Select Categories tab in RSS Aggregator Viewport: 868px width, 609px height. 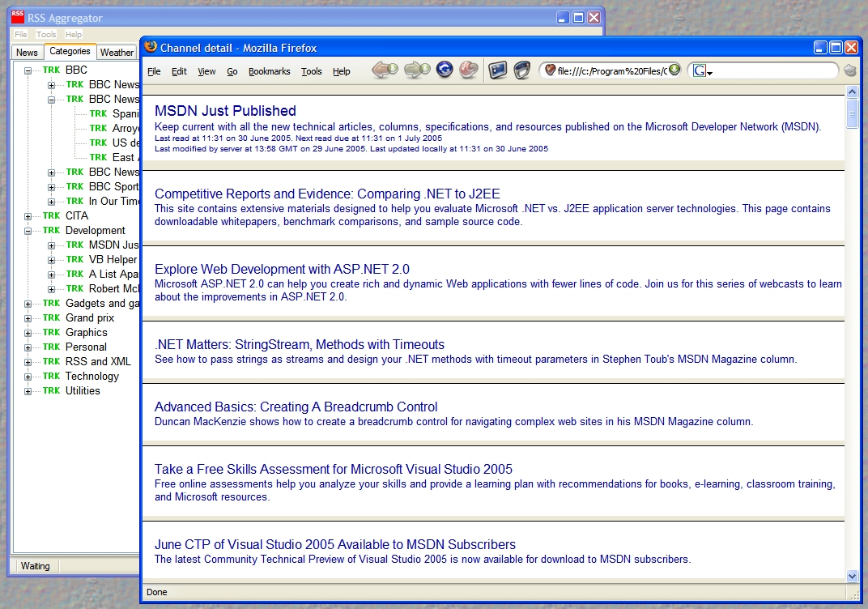tap(70, 51)
